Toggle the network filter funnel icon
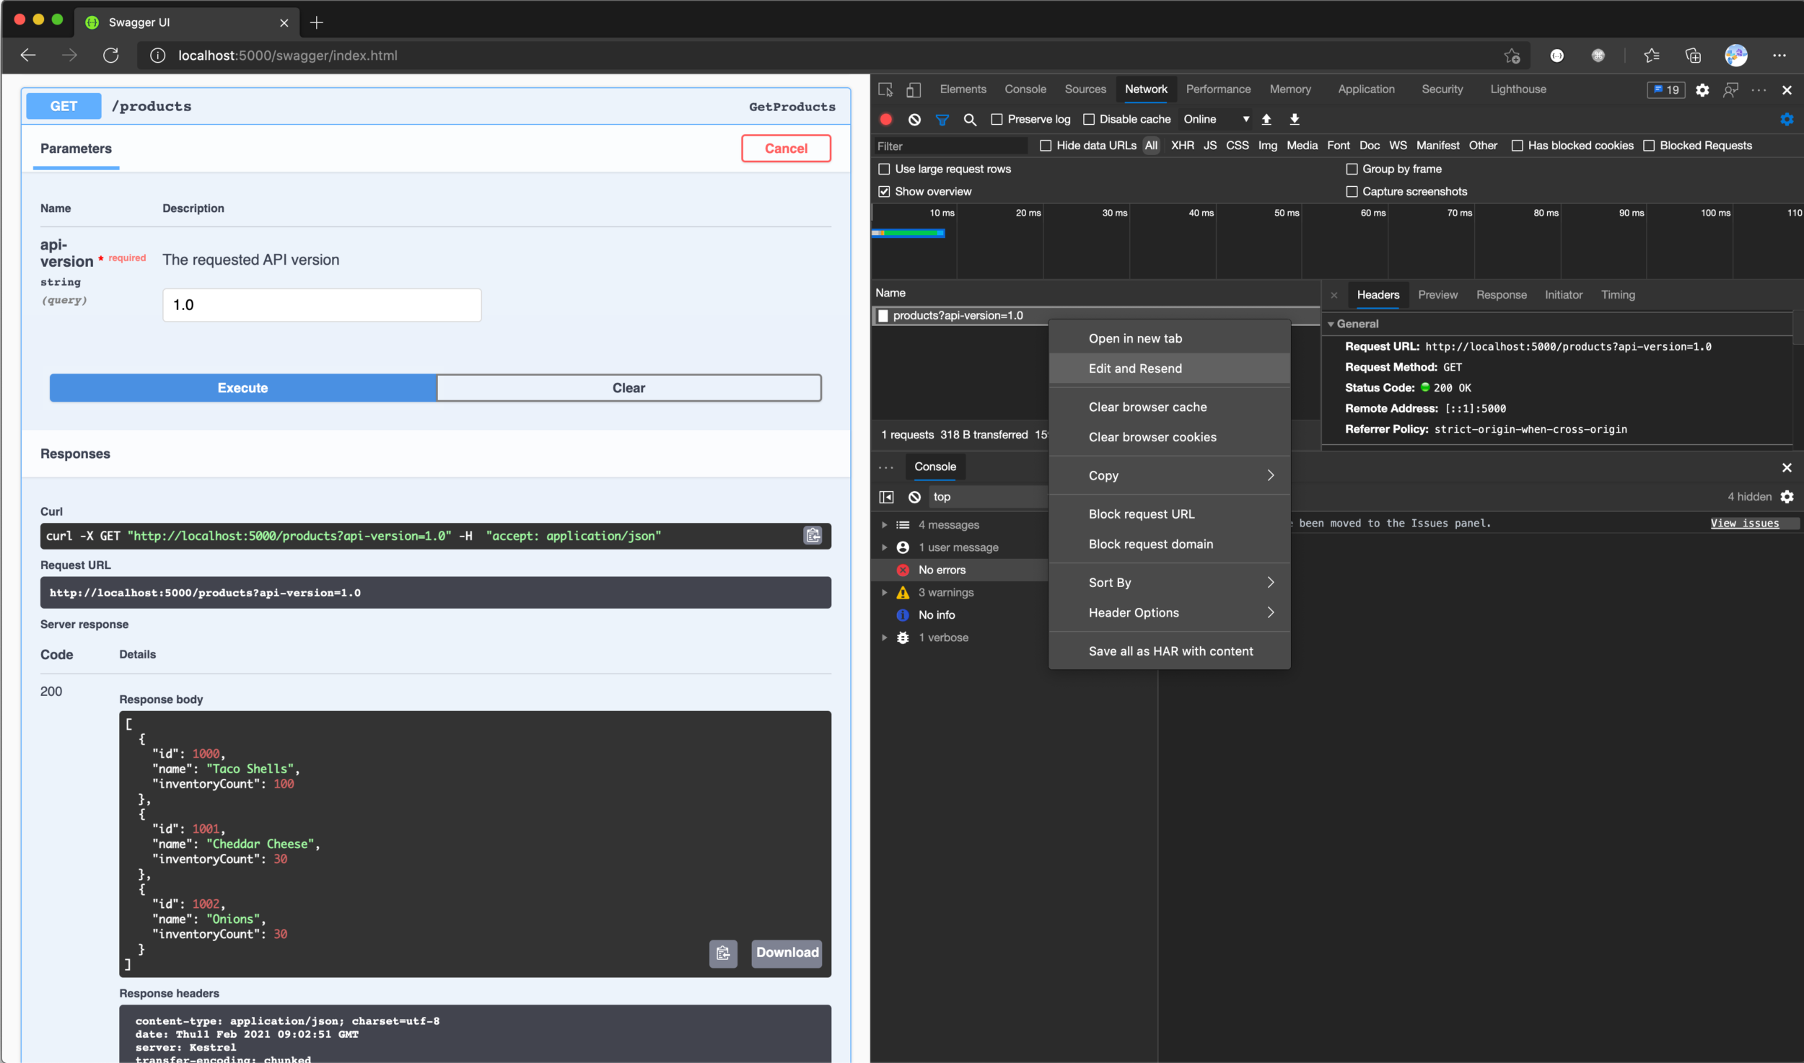Viewport: 1804px width, 1063px height. pos(942,120)
